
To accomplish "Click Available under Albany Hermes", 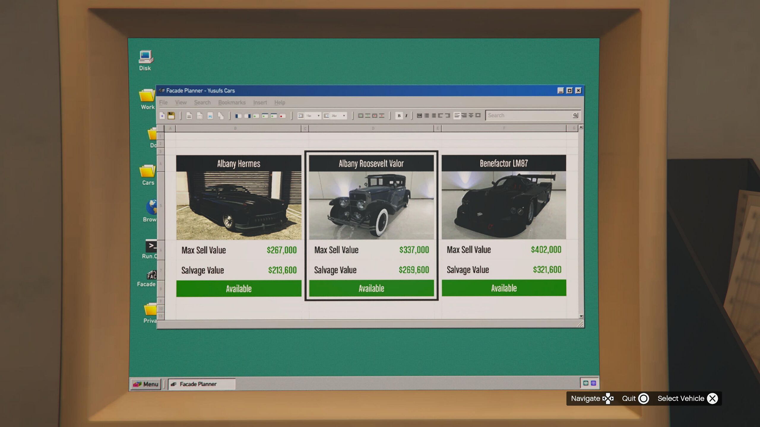I will 239,289.
